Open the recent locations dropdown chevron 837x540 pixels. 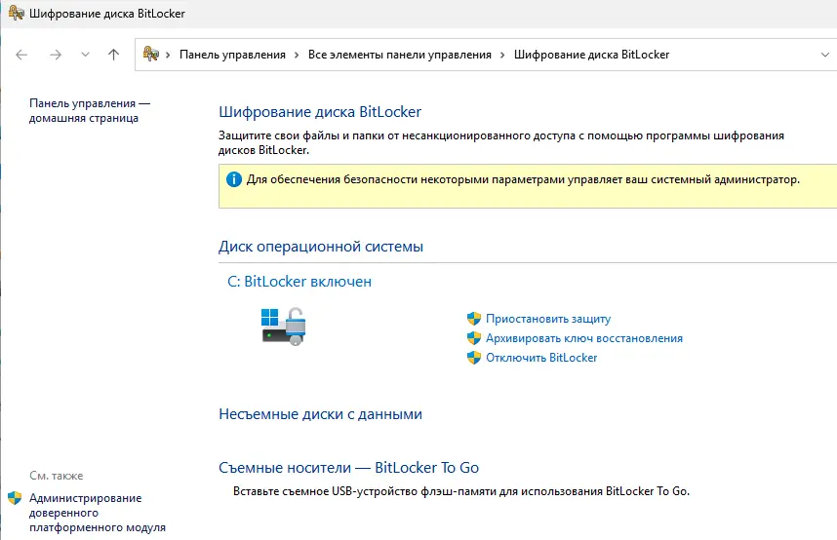85,55
